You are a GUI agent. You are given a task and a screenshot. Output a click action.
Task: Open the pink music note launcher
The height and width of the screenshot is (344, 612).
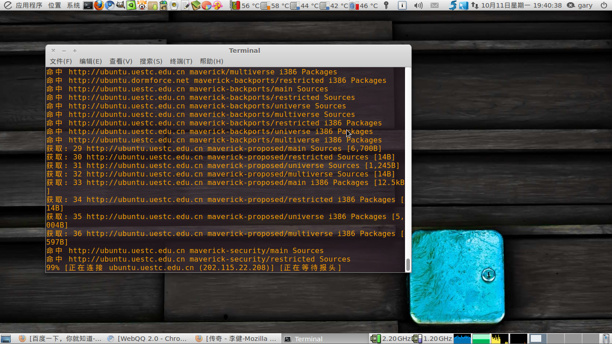(x=217, y=5)
